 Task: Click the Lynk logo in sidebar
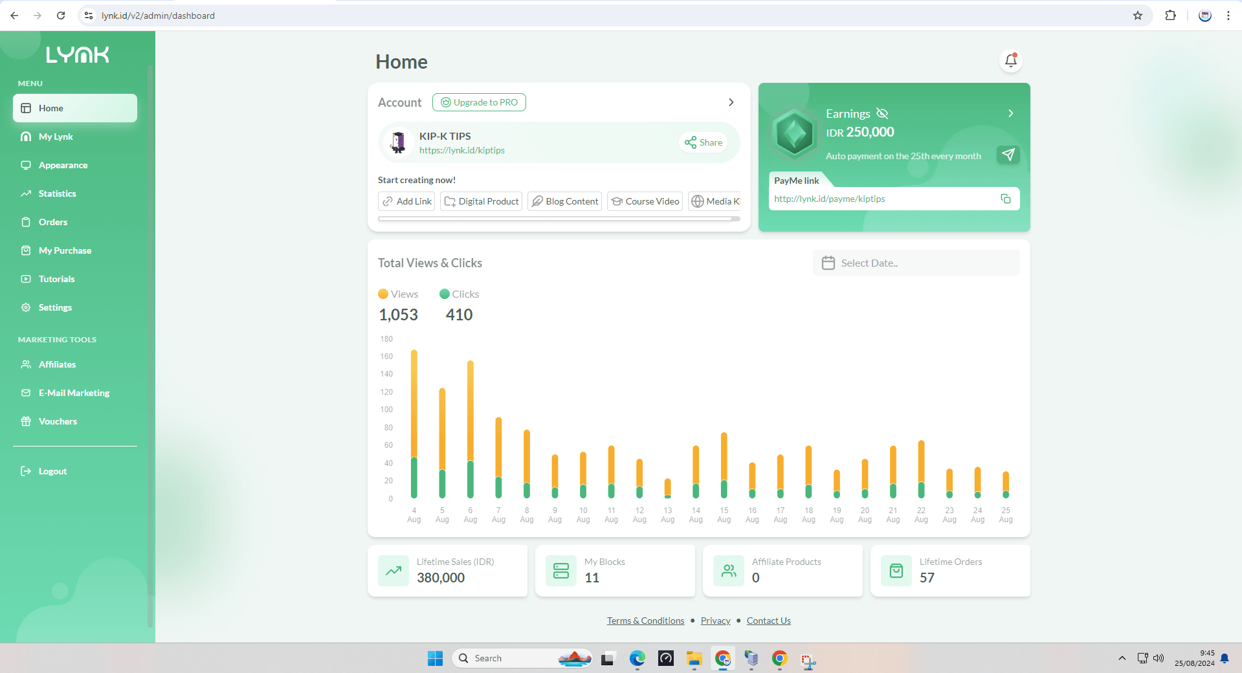tap(77, 55)
